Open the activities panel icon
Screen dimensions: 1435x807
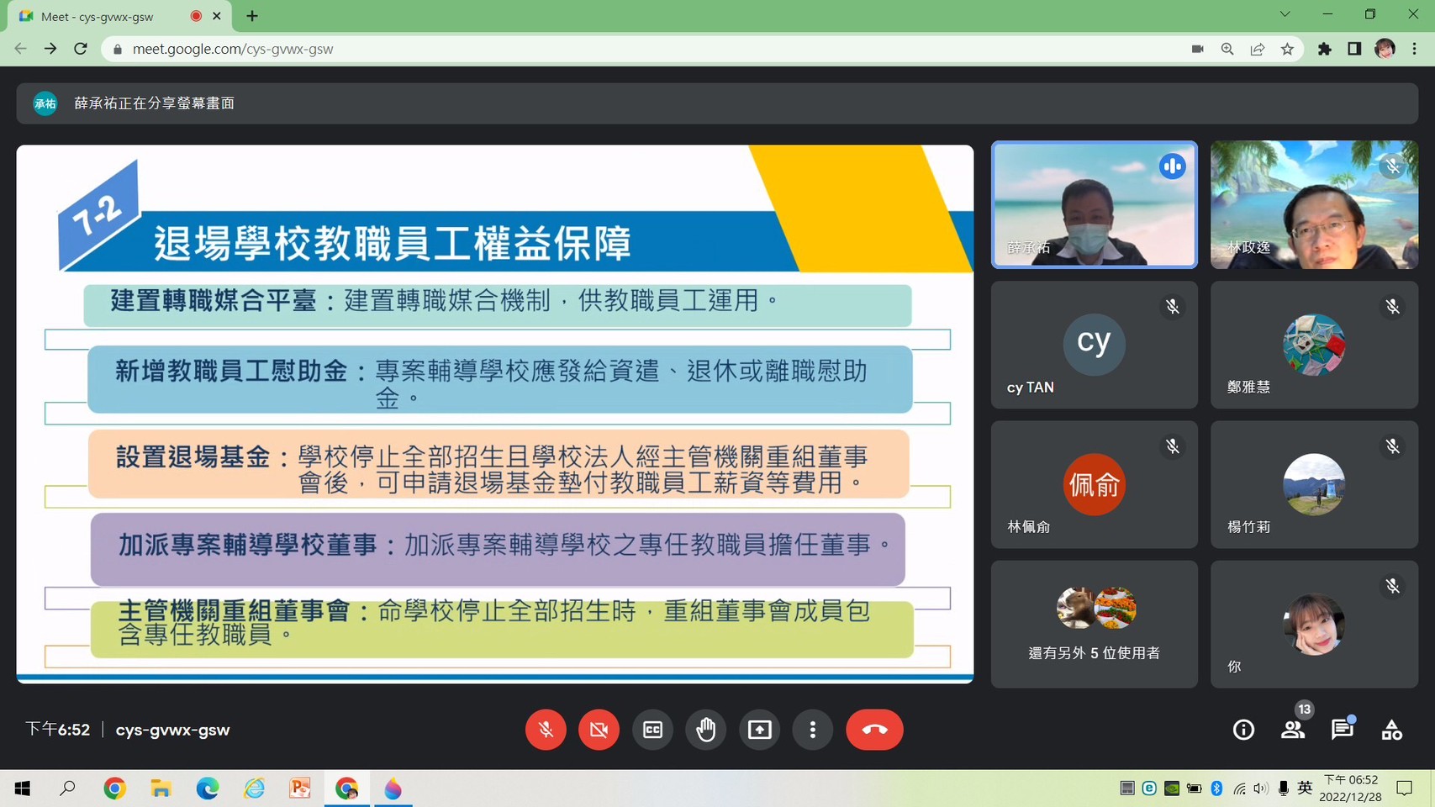tap(1391, 730)
